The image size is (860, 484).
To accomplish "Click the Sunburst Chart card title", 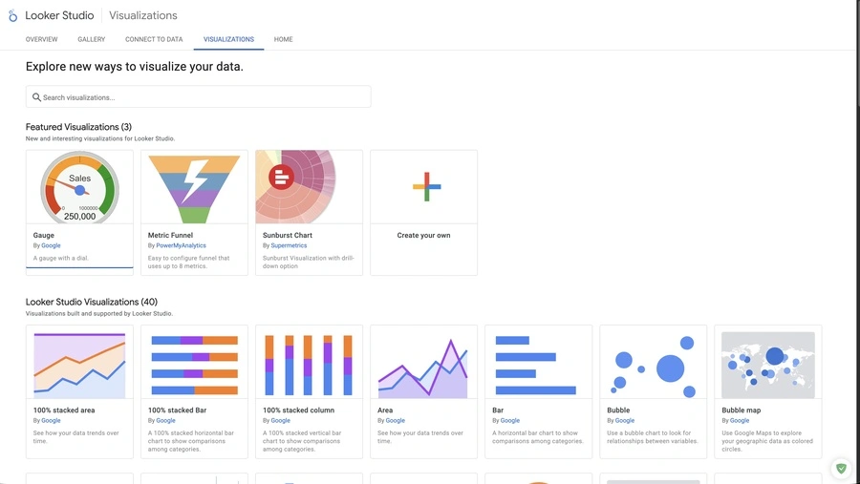I will [287, 235].
